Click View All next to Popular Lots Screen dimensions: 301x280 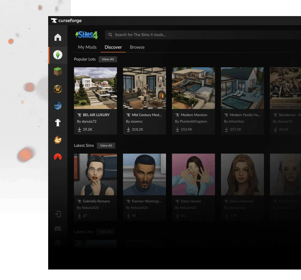(108, 59)
